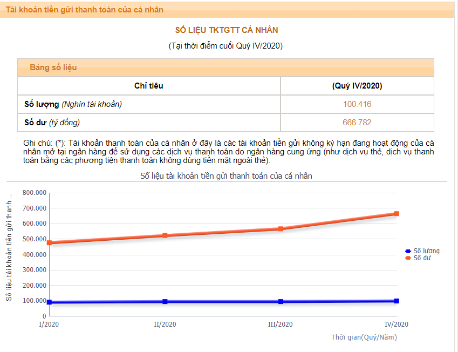
Task: Click the y-axis label 500.000
Action: point(35,239)
